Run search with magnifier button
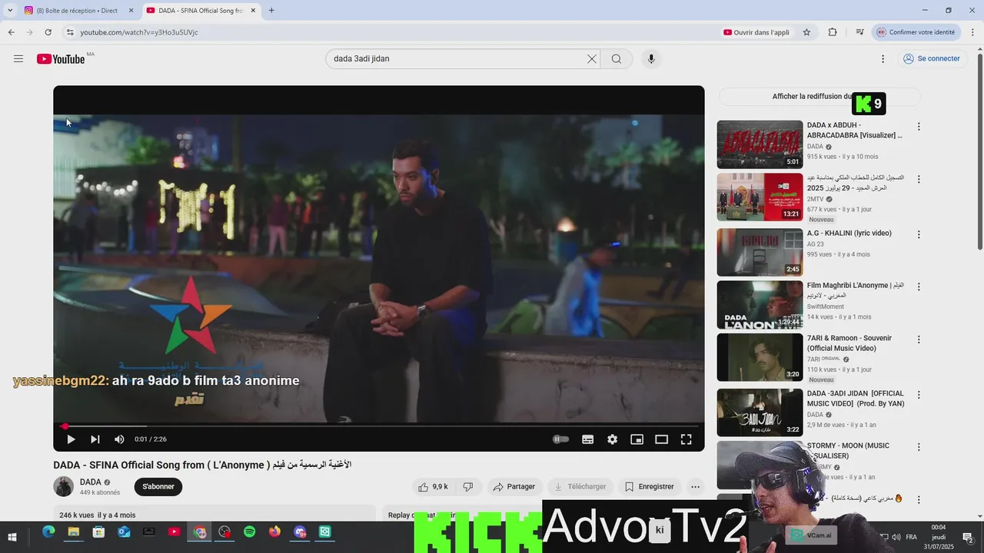The image size is (984, 553). (617, 59)
